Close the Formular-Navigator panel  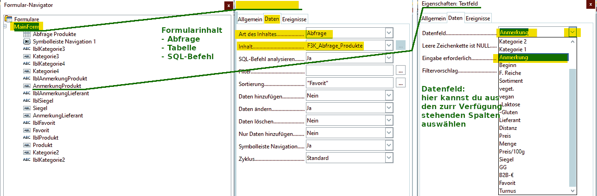click(229, 6)
